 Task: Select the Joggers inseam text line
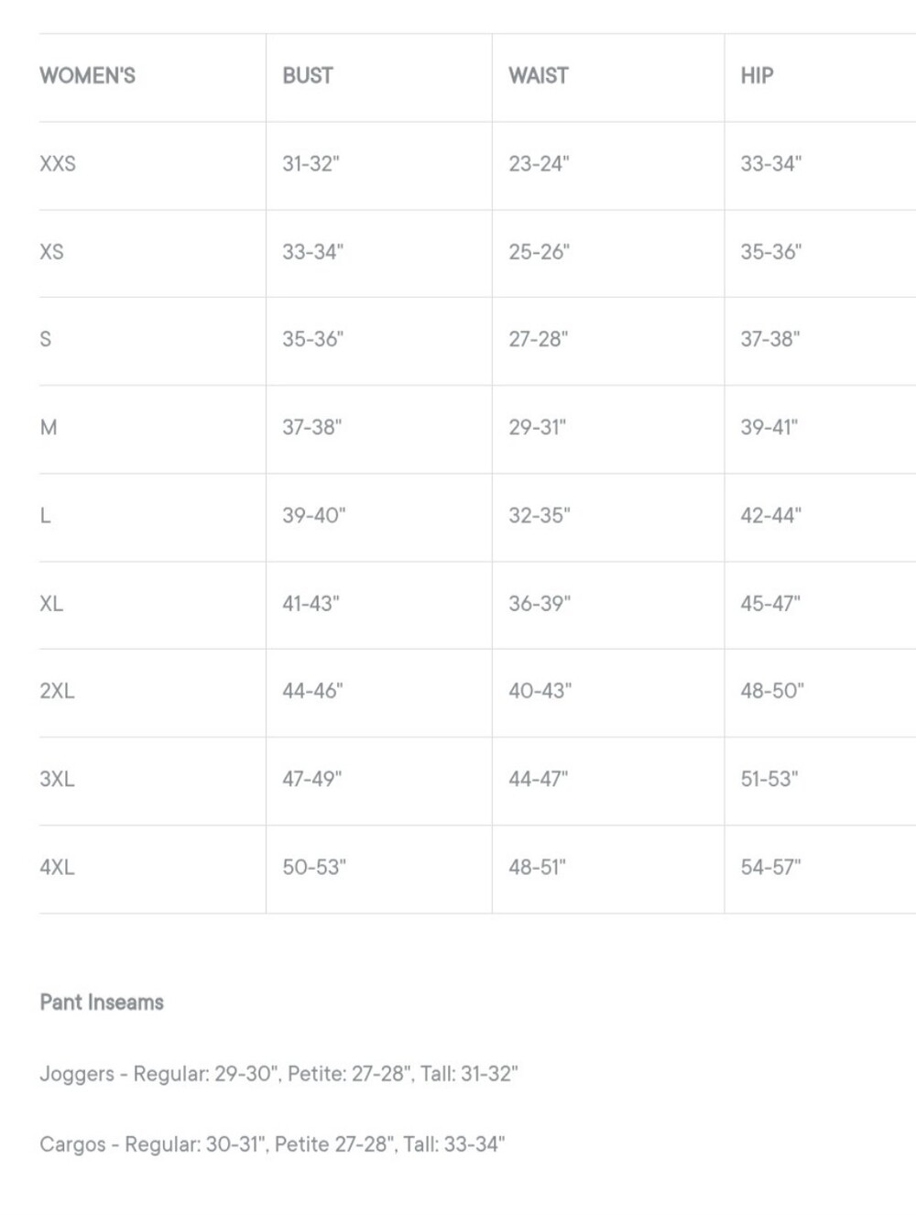(x=278, y=1074)
